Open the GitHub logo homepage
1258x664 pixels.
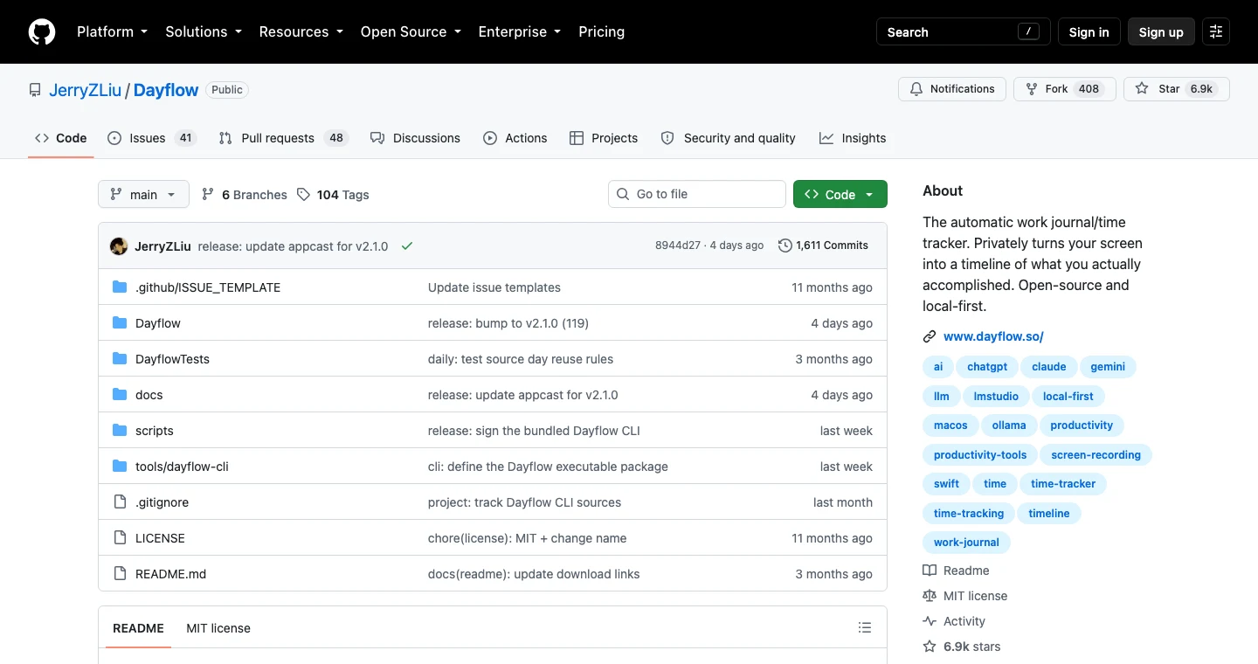[x=42, y=31]
